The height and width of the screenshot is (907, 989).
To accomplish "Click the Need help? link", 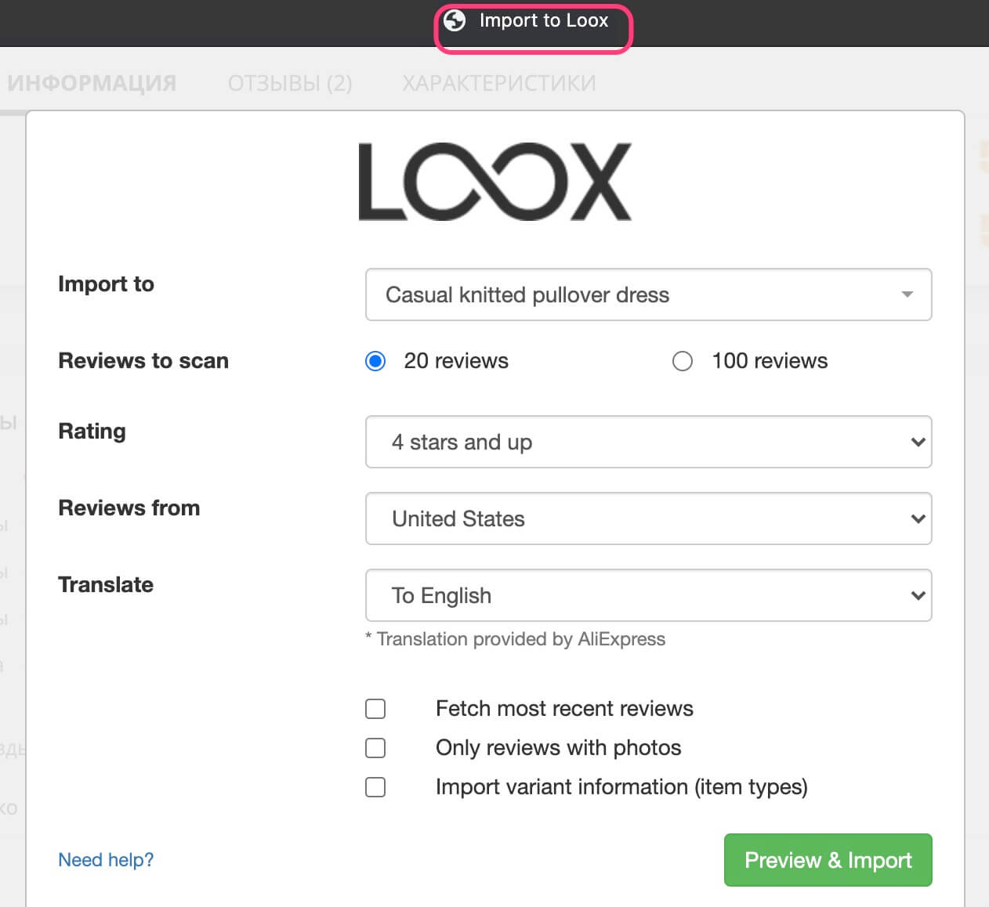I will 106,860.
